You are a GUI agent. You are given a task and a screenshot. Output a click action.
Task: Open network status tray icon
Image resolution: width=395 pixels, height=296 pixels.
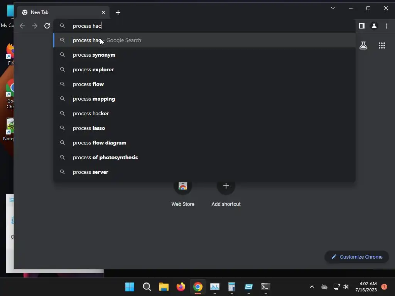[336, 287]
